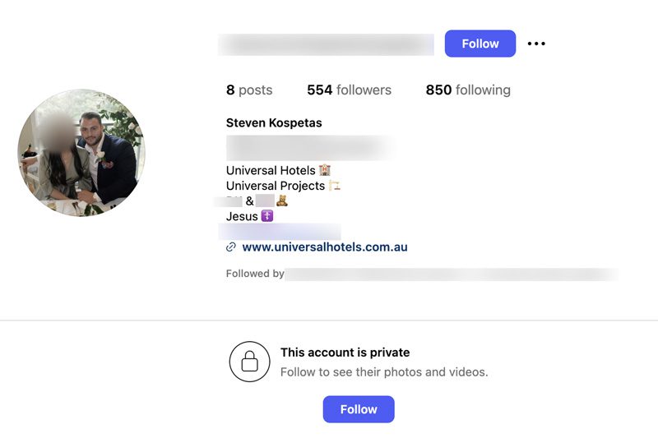Open the www.universalhotels.com.au website link
Viewport: 658px width, 438px height.
point(325,247)
